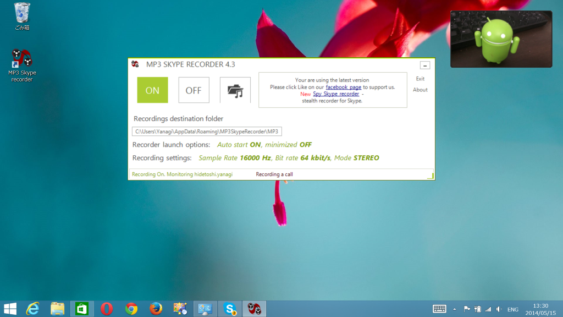Viewport: 563px width, 317px height.
Task: Change Bit rate 64 kbit/s setting
Action: pyautogui.click(x=303, y=158)
